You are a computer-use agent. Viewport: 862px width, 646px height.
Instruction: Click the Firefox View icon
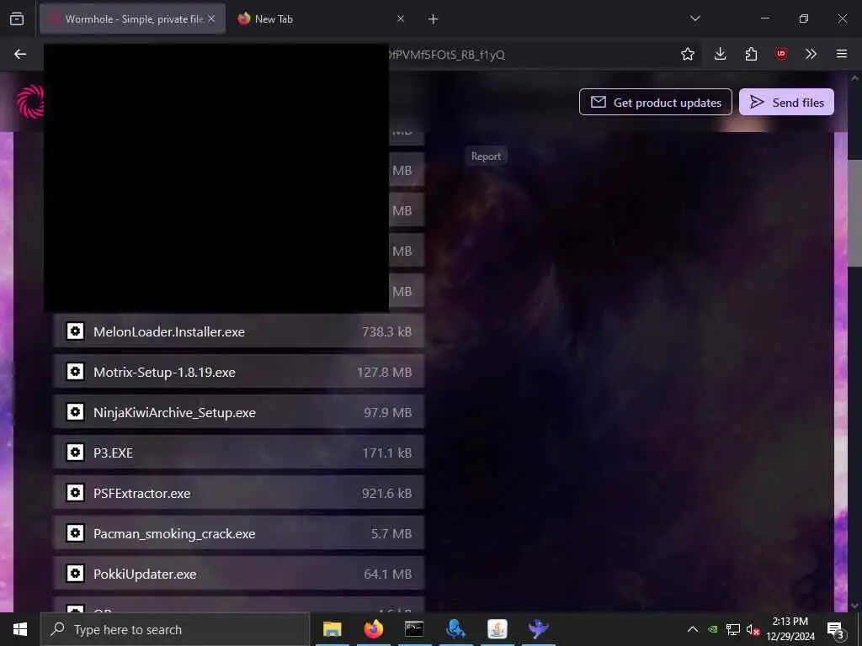[x=17, y=19]
